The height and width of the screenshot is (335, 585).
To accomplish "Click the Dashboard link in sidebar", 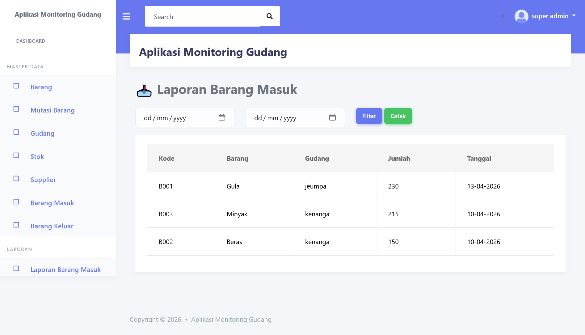I will tap(31, 41).
